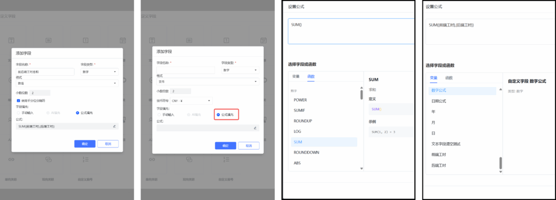Click the 双向关联 linked-circles icon behind the currency dialog
556x200 pixels.
[x=189, y=160]
